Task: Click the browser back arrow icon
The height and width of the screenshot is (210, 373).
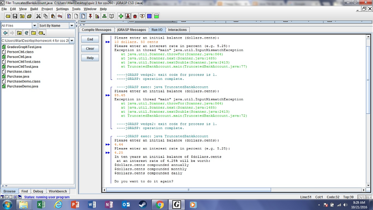Action: [5, 33]
